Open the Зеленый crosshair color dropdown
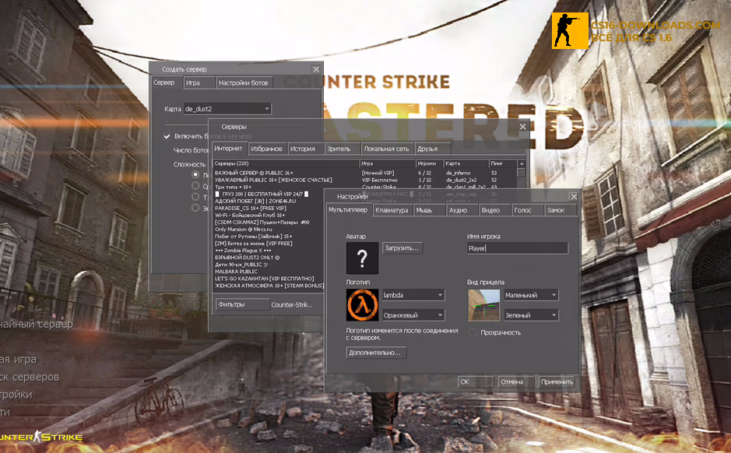731x453 pixels. 531,315
